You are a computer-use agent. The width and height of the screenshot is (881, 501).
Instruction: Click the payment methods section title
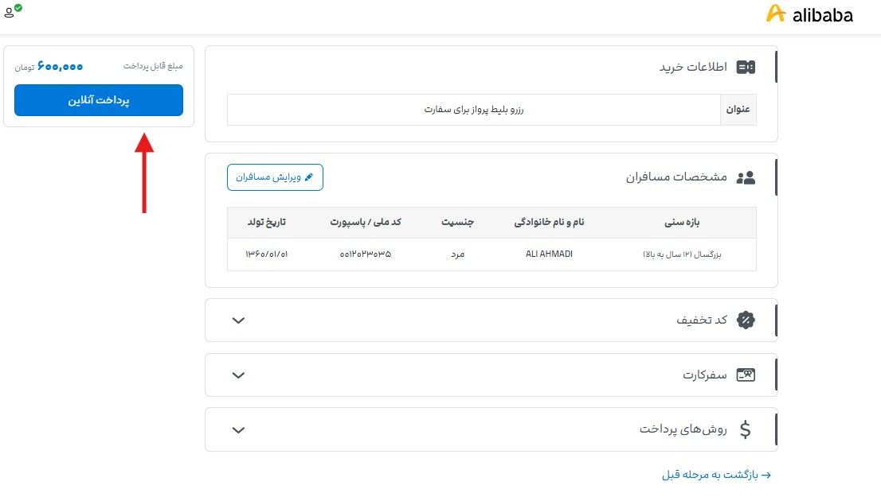683,429
